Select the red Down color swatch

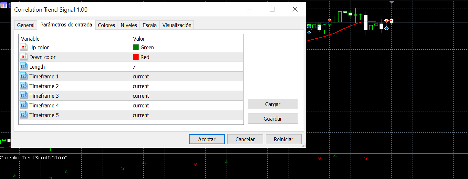(136, 57)
